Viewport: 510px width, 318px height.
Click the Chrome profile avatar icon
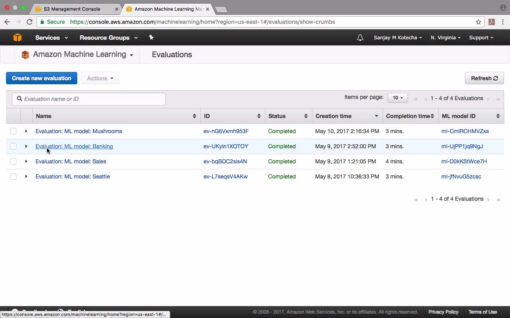tap(503, 8)
